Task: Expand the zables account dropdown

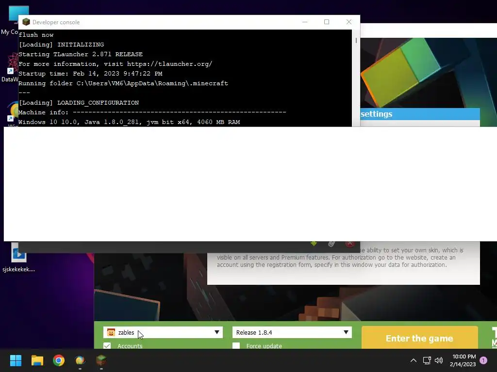Action: (x=217, y=332)
